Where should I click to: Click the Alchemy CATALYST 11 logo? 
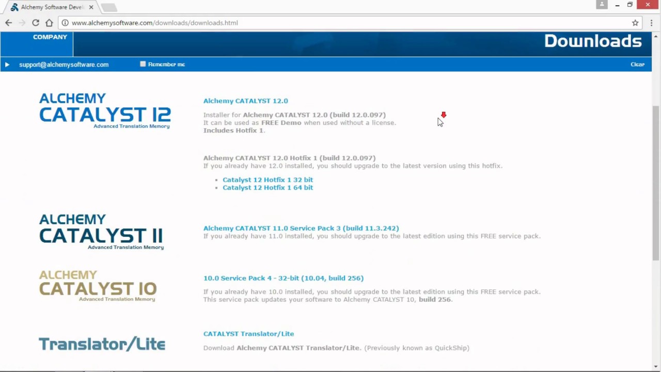pos(101,231)
